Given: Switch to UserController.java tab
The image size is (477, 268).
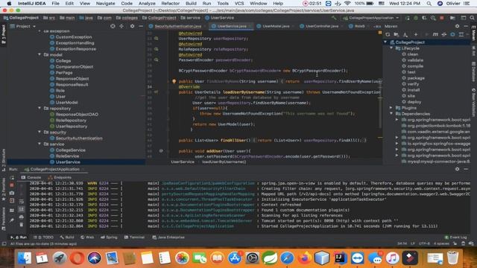Looking at the screenshot, I should tap(322, 27).
